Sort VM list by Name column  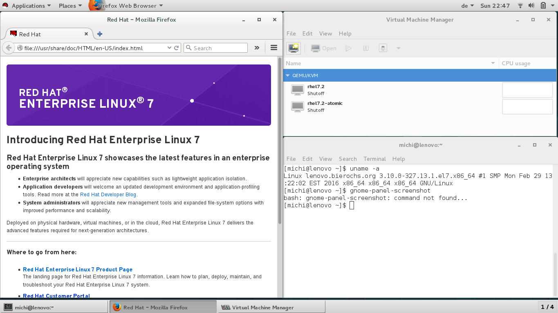coord(391,63)
